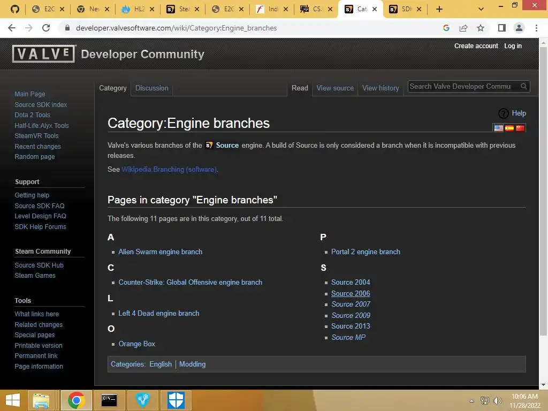Open the Command Prompt taskbar icon
The height and width of the screenshot is (411, 548).
(109, 400)
